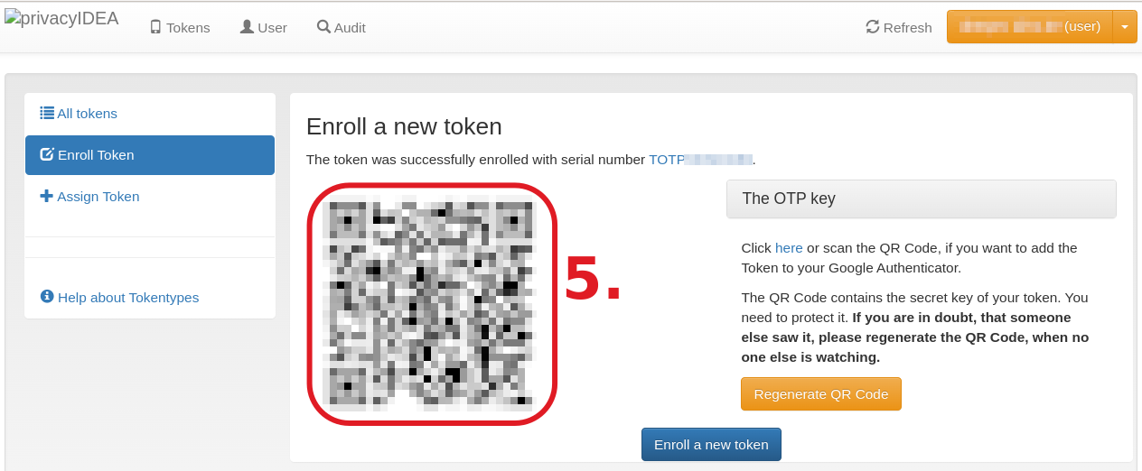This screenshot has height=471, width=1142.
Task: Follow the "here" link for Google Authenticator
Action: pyautogui.click(x=789, y=247)
